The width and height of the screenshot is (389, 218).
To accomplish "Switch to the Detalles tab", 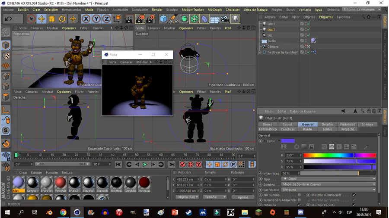I will 328,125.
